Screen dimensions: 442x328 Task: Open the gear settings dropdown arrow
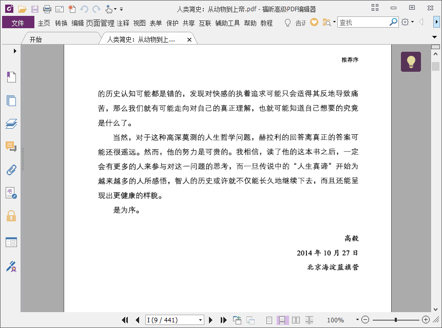[x=412, y=22]
